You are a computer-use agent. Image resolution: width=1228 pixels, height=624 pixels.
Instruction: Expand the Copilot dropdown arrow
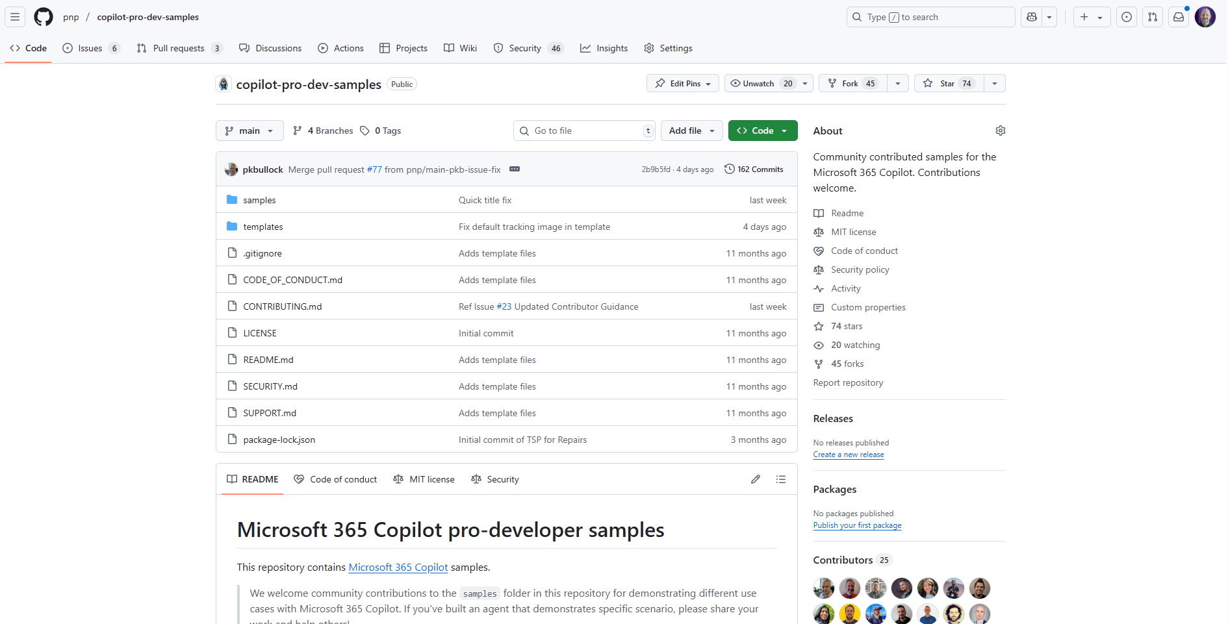1049,17
